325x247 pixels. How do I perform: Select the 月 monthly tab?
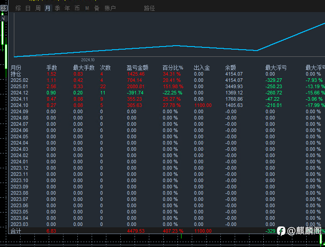click(48, 8)
